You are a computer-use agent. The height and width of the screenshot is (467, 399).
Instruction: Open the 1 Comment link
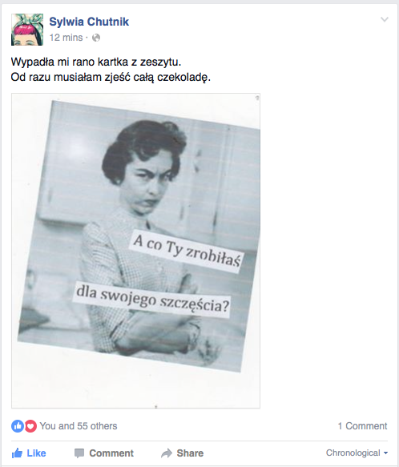pos(362,426)
